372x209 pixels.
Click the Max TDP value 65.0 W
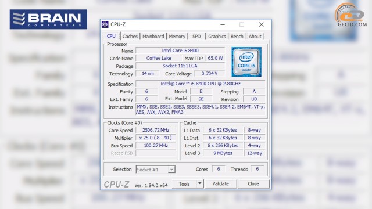[215, 58]
